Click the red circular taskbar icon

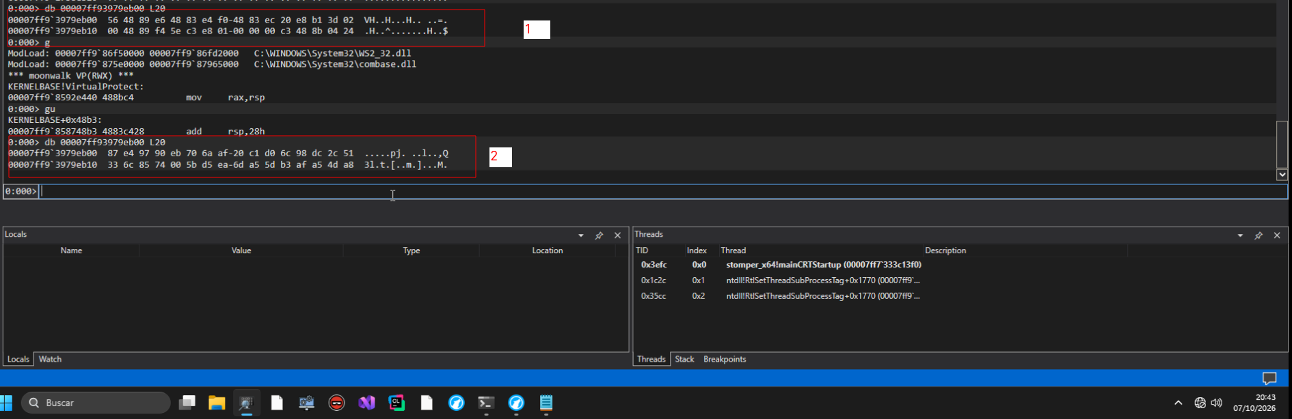pyautogui.click(x=336, y=403)
